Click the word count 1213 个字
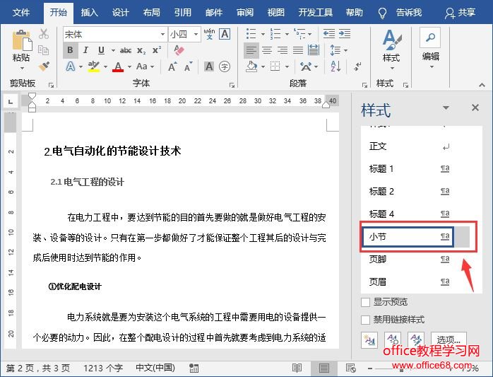 tap(103, 368)
